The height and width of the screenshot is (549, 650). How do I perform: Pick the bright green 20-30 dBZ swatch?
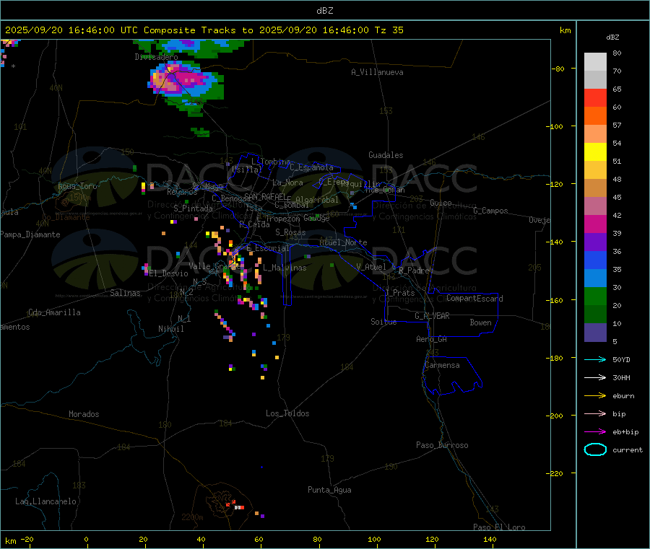595,296
